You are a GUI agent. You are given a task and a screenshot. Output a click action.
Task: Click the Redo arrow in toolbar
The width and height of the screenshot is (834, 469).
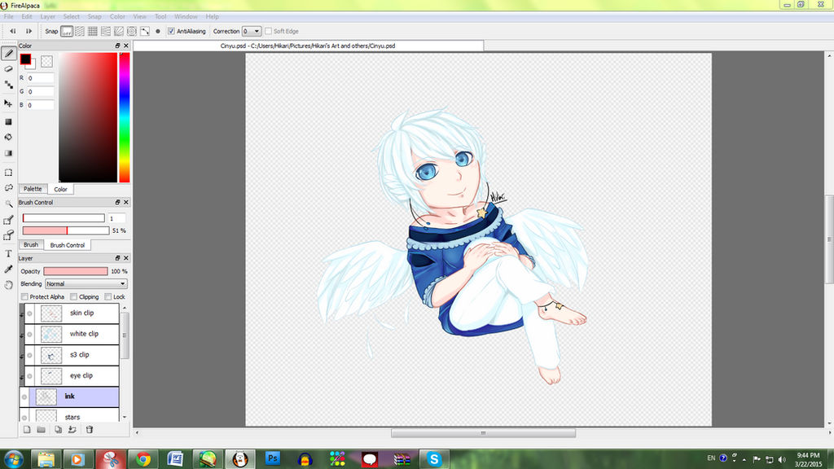point(29,32)
